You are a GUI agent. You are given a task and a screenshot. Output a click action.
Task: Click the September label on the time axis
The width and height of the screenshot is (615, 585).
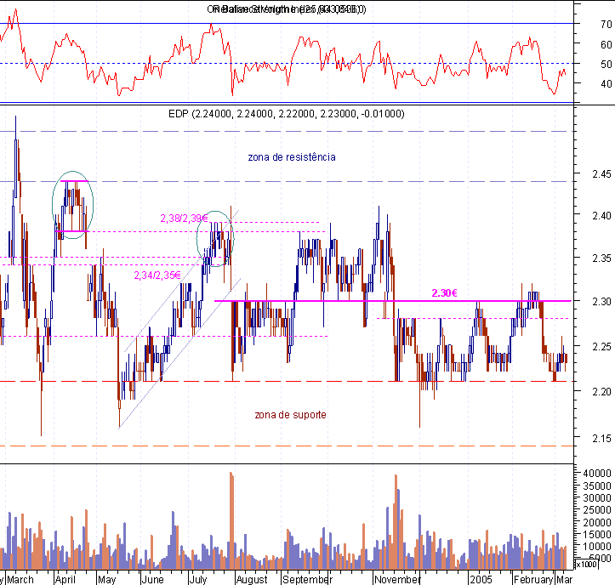pos(306,579)
